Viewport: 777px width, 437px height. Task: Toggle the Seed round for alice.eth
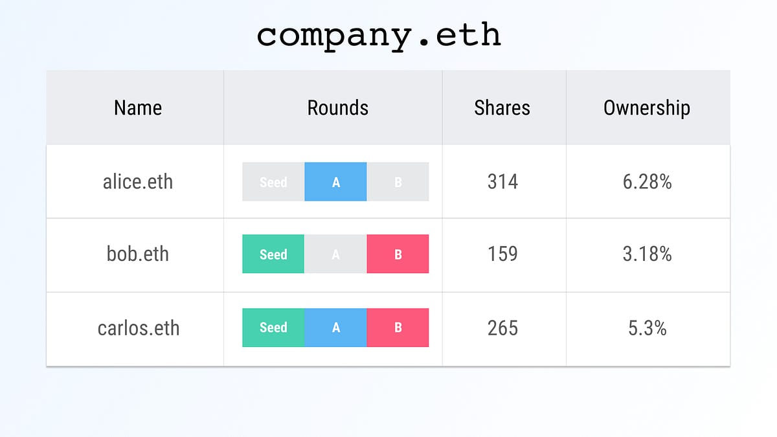[x=273, y=182]
